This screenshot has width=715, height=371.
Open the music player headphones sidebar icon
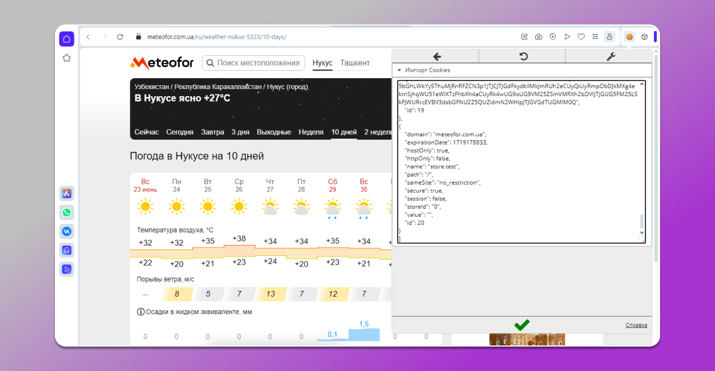click(x=67, y=250)
